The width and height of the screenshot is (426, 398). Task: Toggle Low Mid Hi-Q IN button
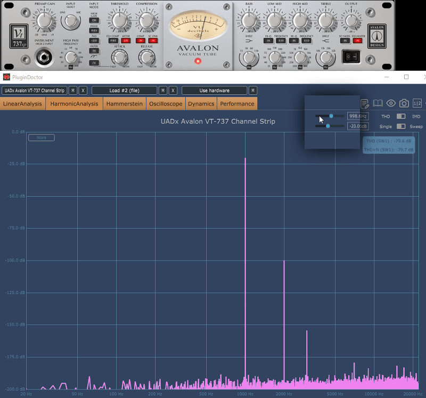(x=268, y=40)
